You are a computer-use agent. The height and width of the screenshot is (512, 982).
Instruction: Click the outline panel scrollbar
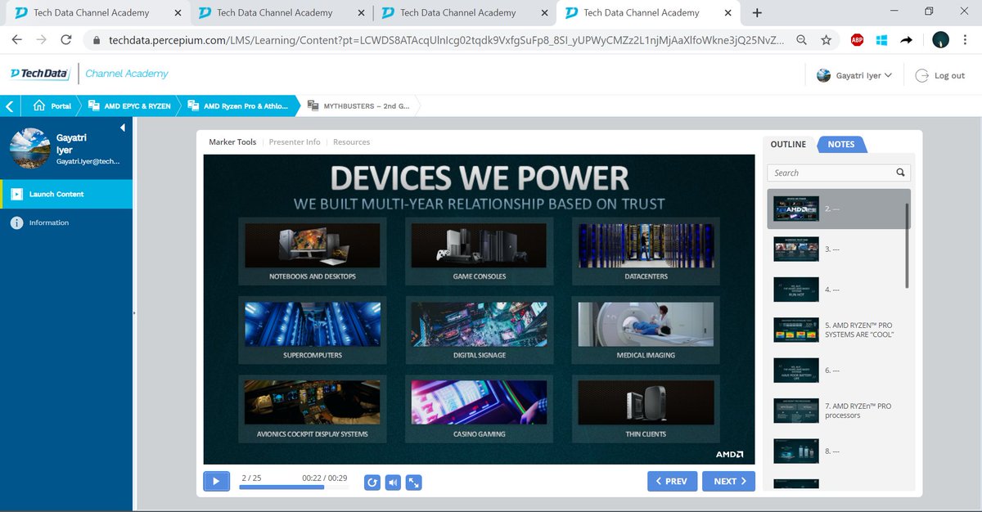[907, 245]
